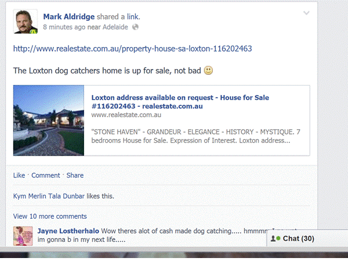Viewport: 348px width, 265px height.
Task: Click the chat online status icon
Action: 275,238
